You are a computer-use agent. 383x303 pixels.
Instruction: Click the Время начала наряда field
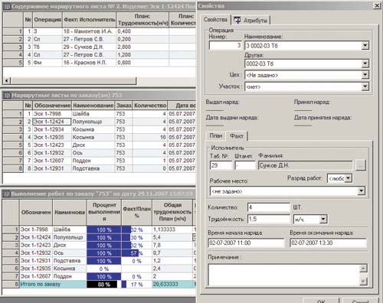click(246, 243)
